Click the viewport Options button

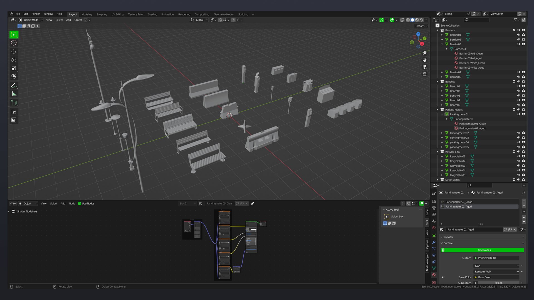(421, 26)
